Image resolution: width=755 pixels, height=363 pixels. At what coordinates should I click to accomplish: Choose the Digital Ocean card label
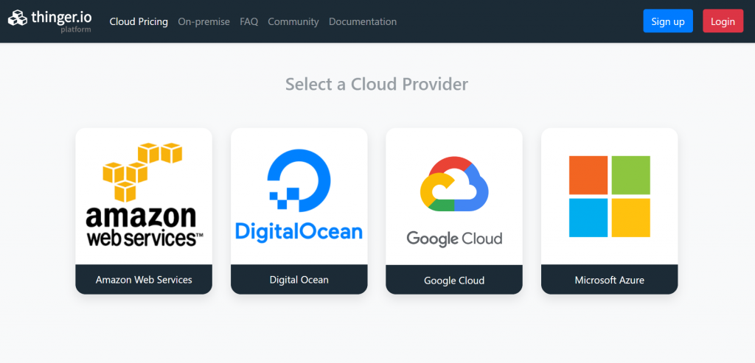tap(299, 279)
